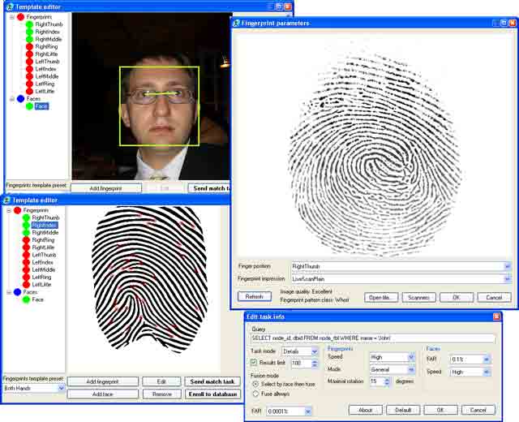Click Enroll to database button
Viewport: 519px width, 422px height.
tap(212, 394)
